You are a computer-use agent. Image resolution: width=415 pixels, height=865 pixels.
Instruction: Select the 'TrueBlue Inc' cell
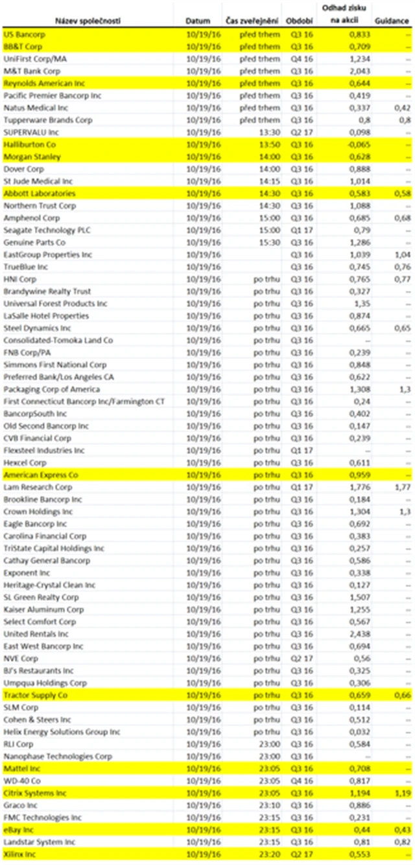(x=87, y=266)
